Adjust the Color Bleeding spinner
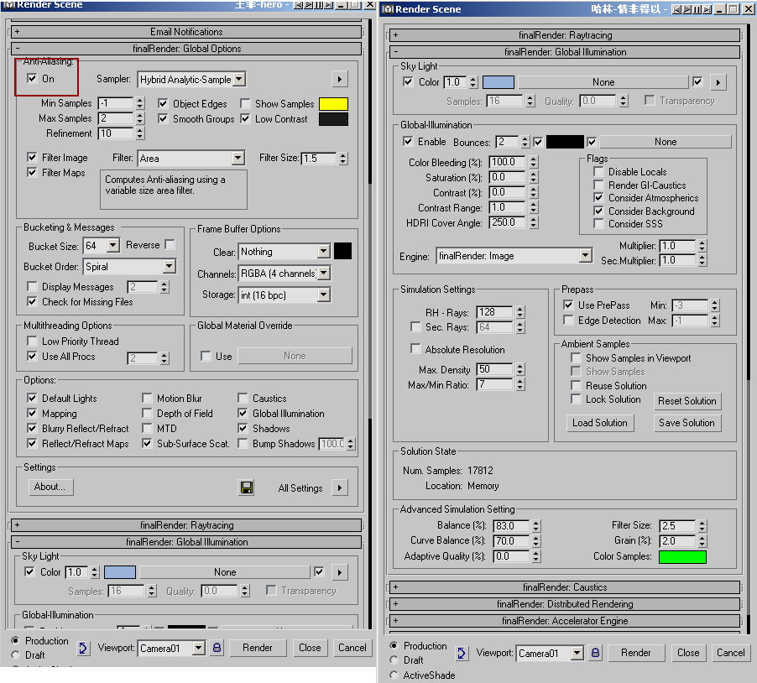Screen dimensions: 757x683 (533, 162)
